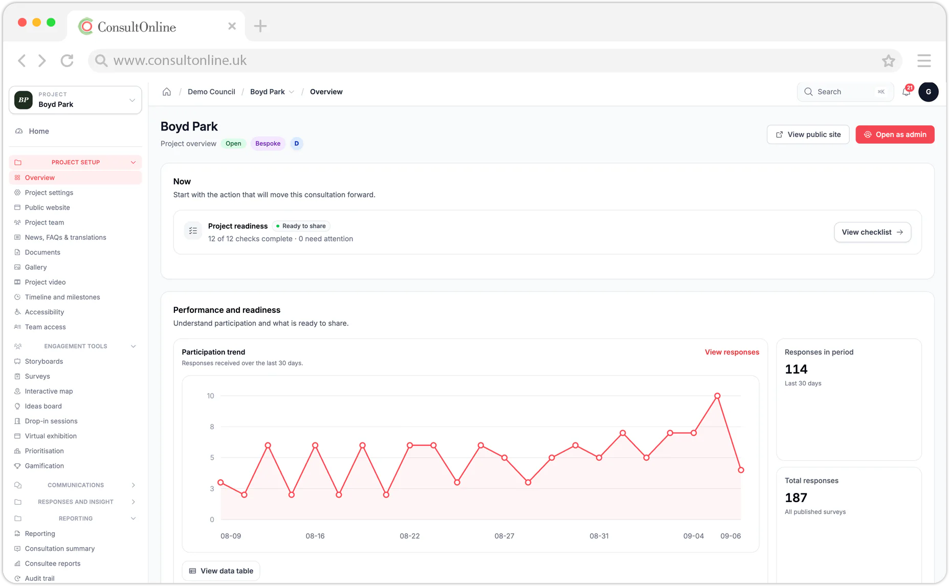The height and width of the screenshot is (586, 949).
Task: Click the Open status badge
Action: pyautogui.click(x=233, y=144)
